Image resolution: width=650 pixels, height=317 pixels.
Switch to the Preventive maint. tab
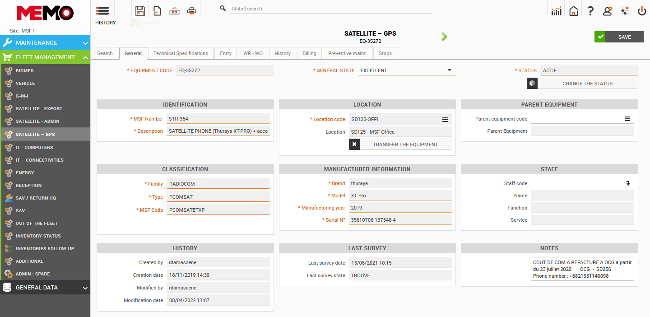pyautogui.click(x=348, y=53)
